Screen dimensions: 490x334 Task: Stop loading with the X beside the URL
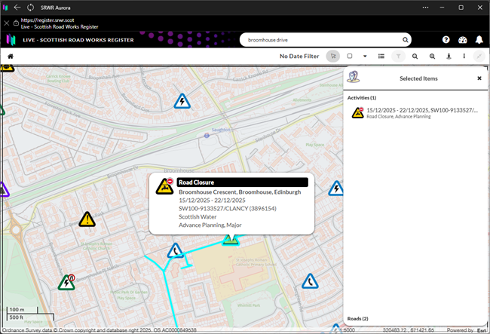pos(7,23)
